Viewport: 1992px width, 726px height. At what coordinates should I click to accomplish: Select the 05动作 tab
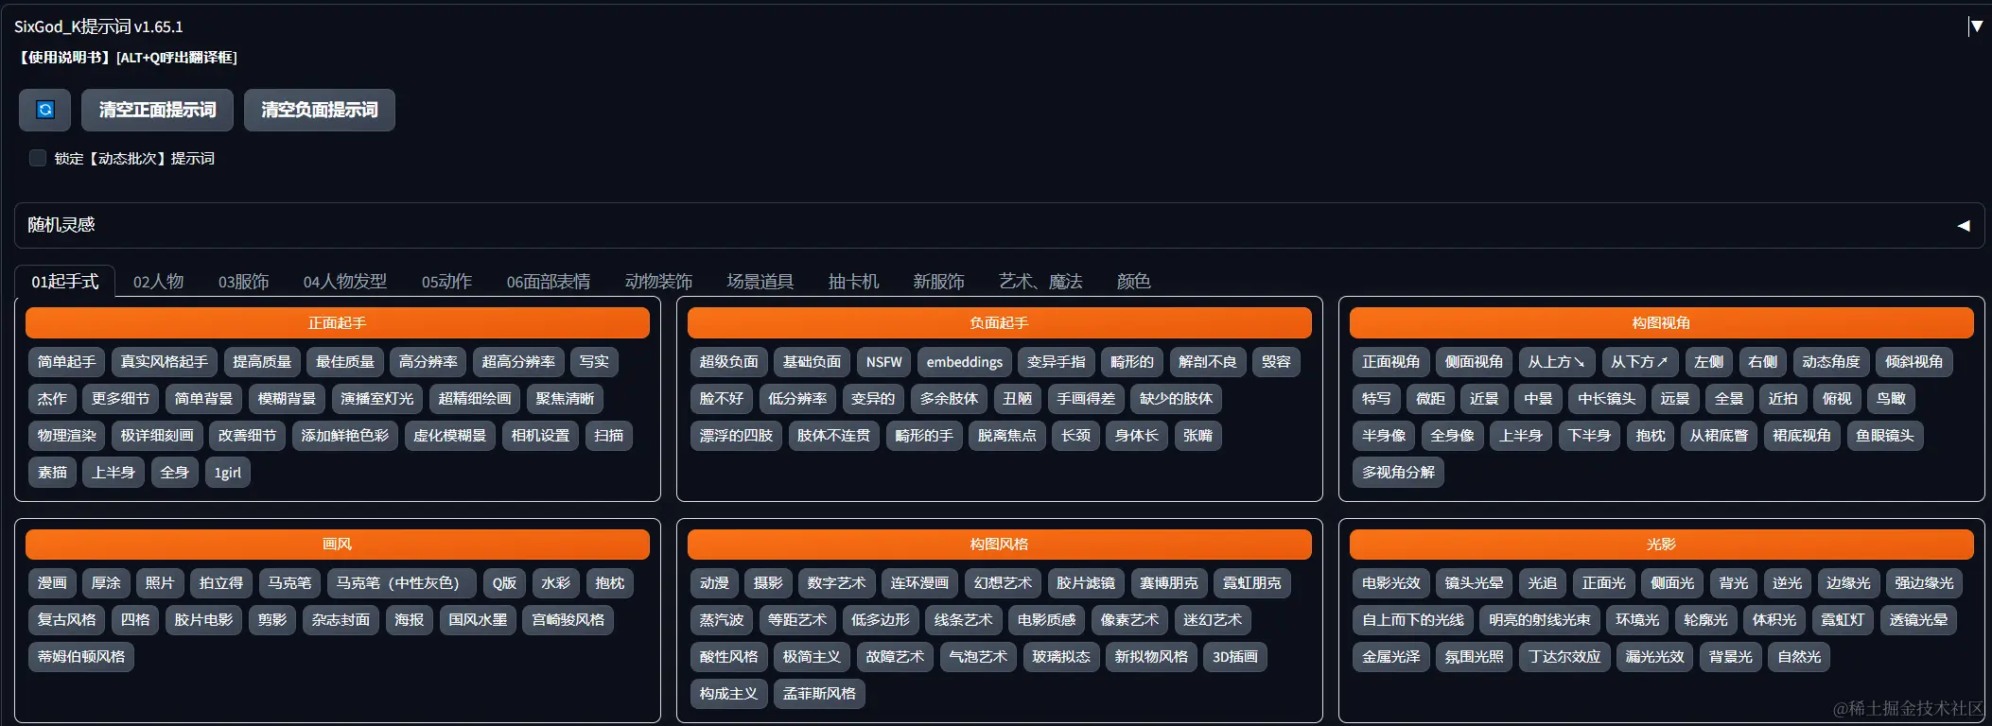[x=446, y=281]
